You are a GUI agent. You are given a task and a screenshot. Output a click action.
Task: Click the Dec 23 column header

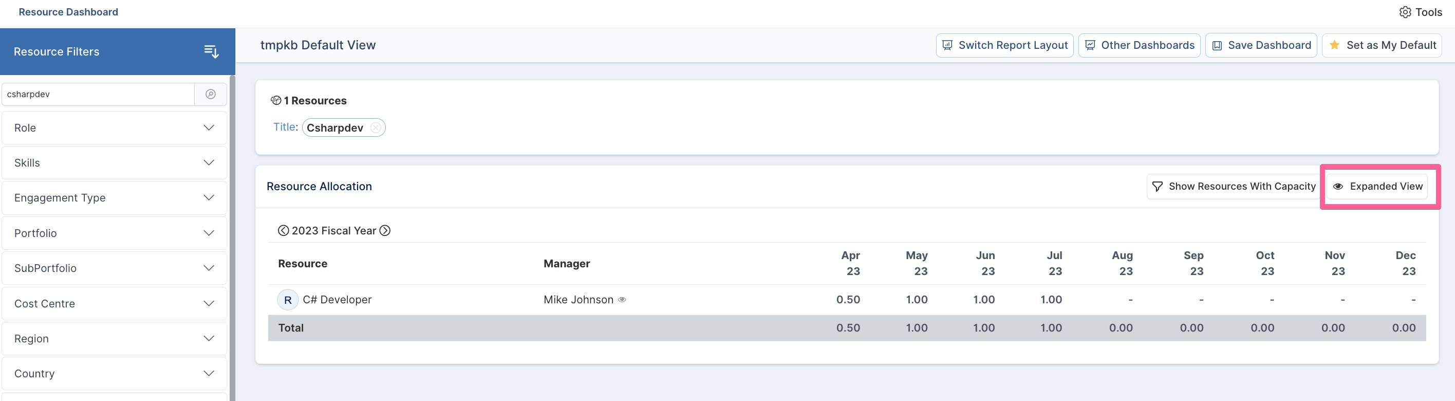[x=1405, y=264]
